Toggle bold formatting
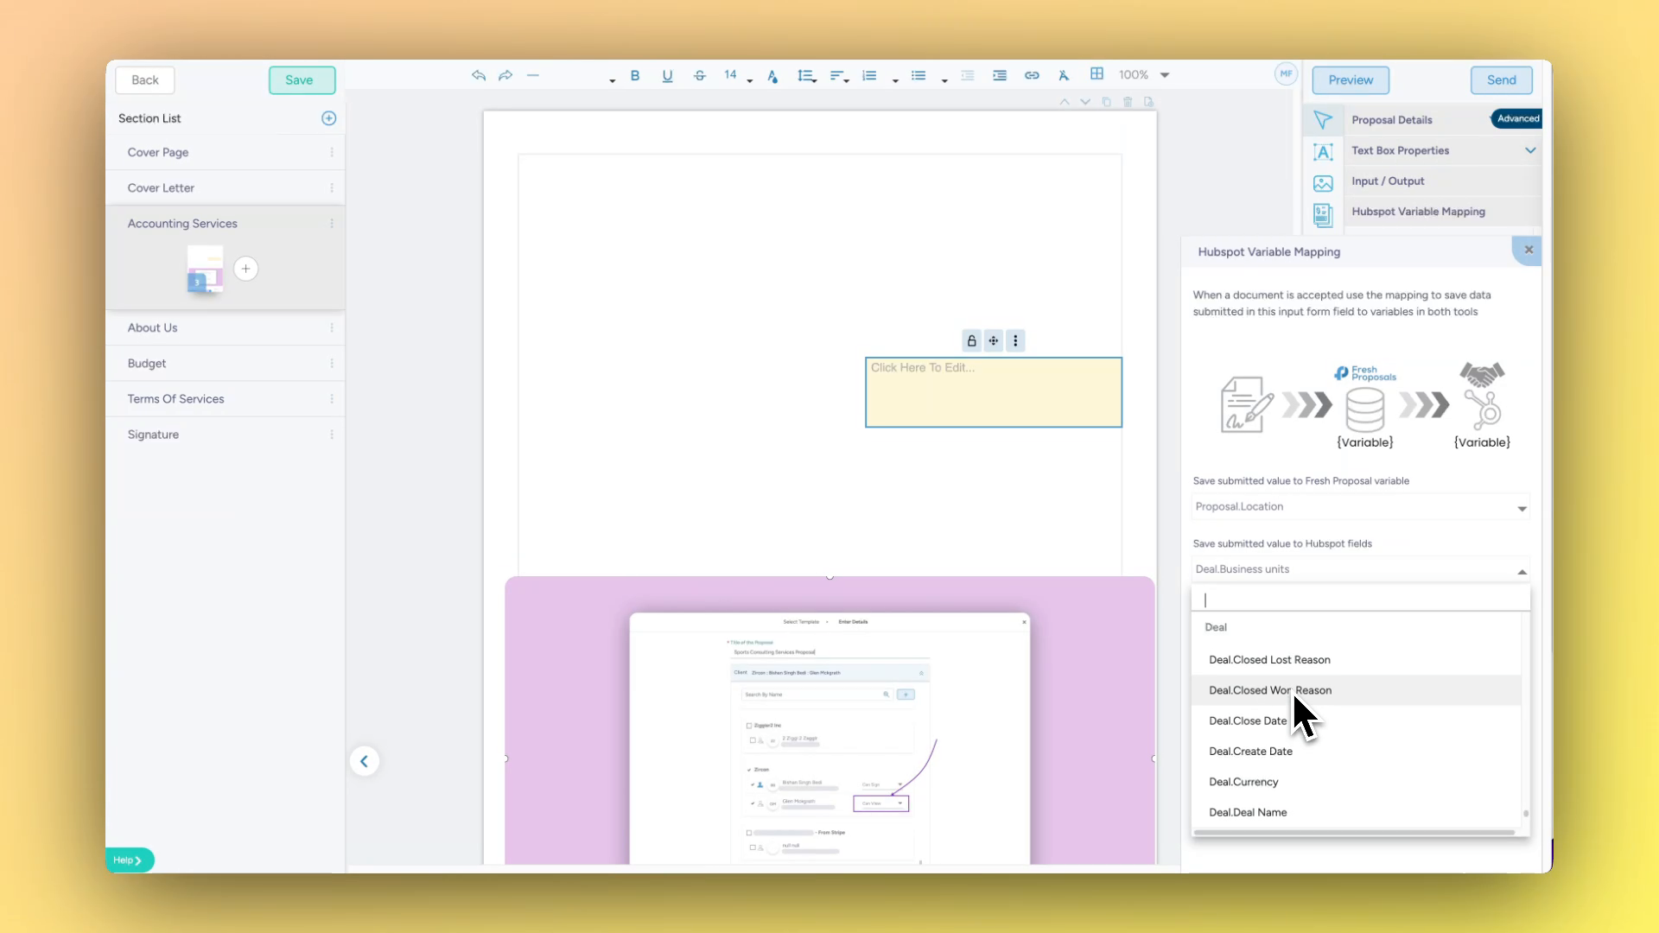This screenshot has height=933, width=1659. 635,75
